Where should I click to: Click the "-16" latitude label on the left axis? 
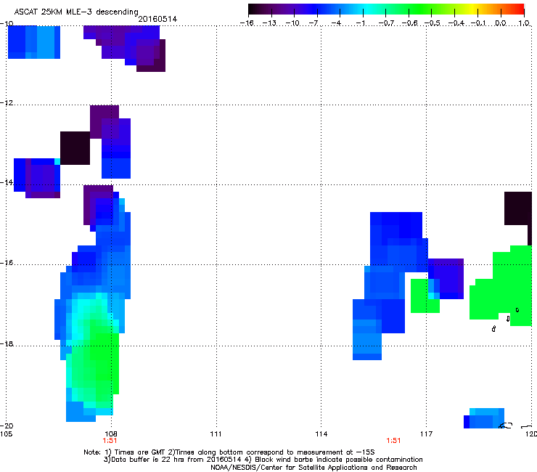tap(7, 263)
